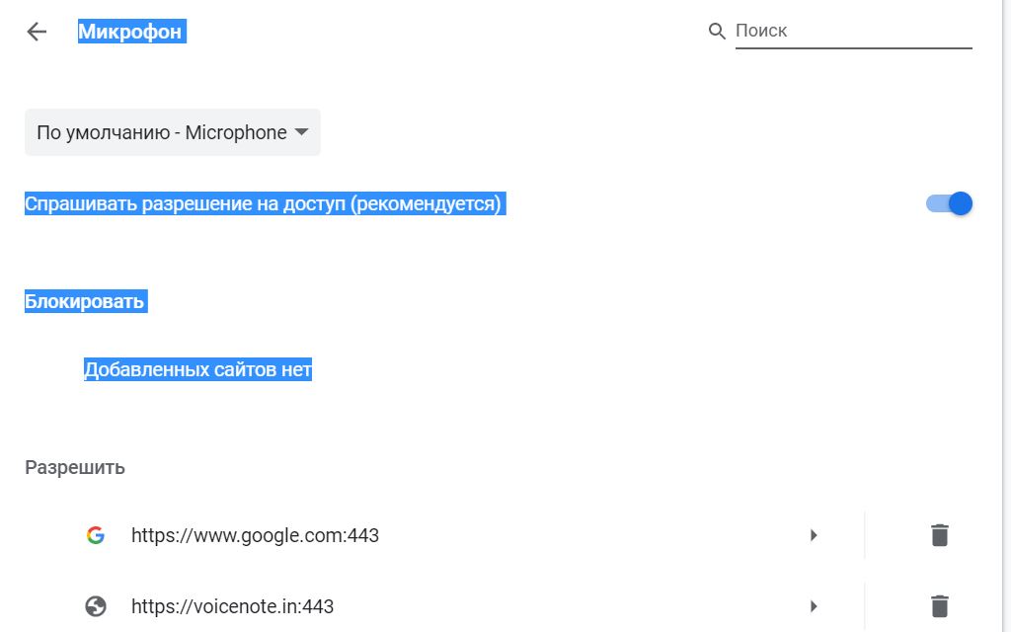The image size is (1011, 632).
Task: Click the 'Добавленных сайтов нет' text
Action: pyautogui.click(x=197, y=370)
